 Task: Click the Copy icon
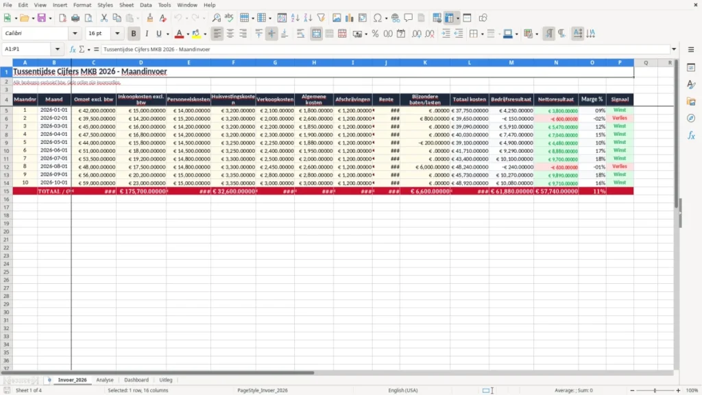117,18
